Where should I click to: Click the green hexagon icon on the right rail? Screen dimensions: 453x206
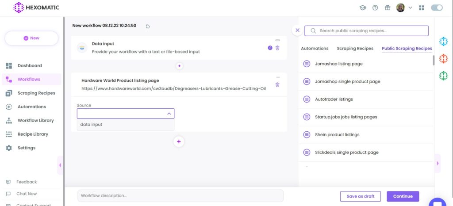(443, 76)
